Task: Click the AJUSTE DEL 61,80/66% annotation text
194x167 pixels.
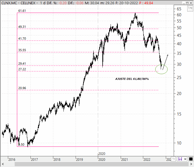Action: click(x=132, y=79)
